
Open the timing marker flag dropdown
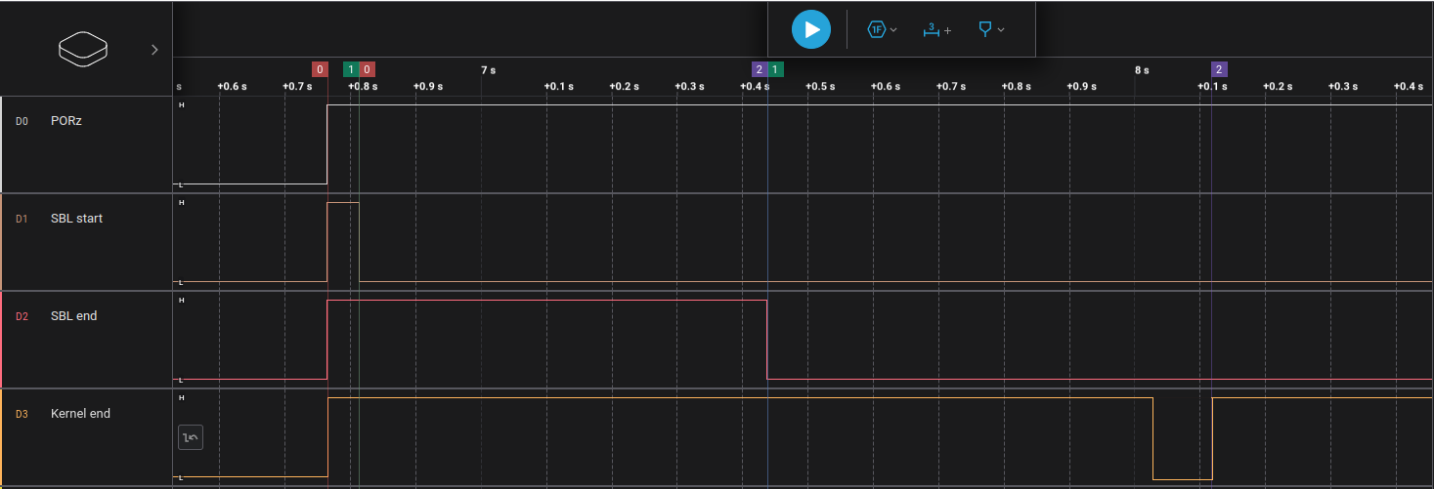pyautogui.click(x=991, y=29)
